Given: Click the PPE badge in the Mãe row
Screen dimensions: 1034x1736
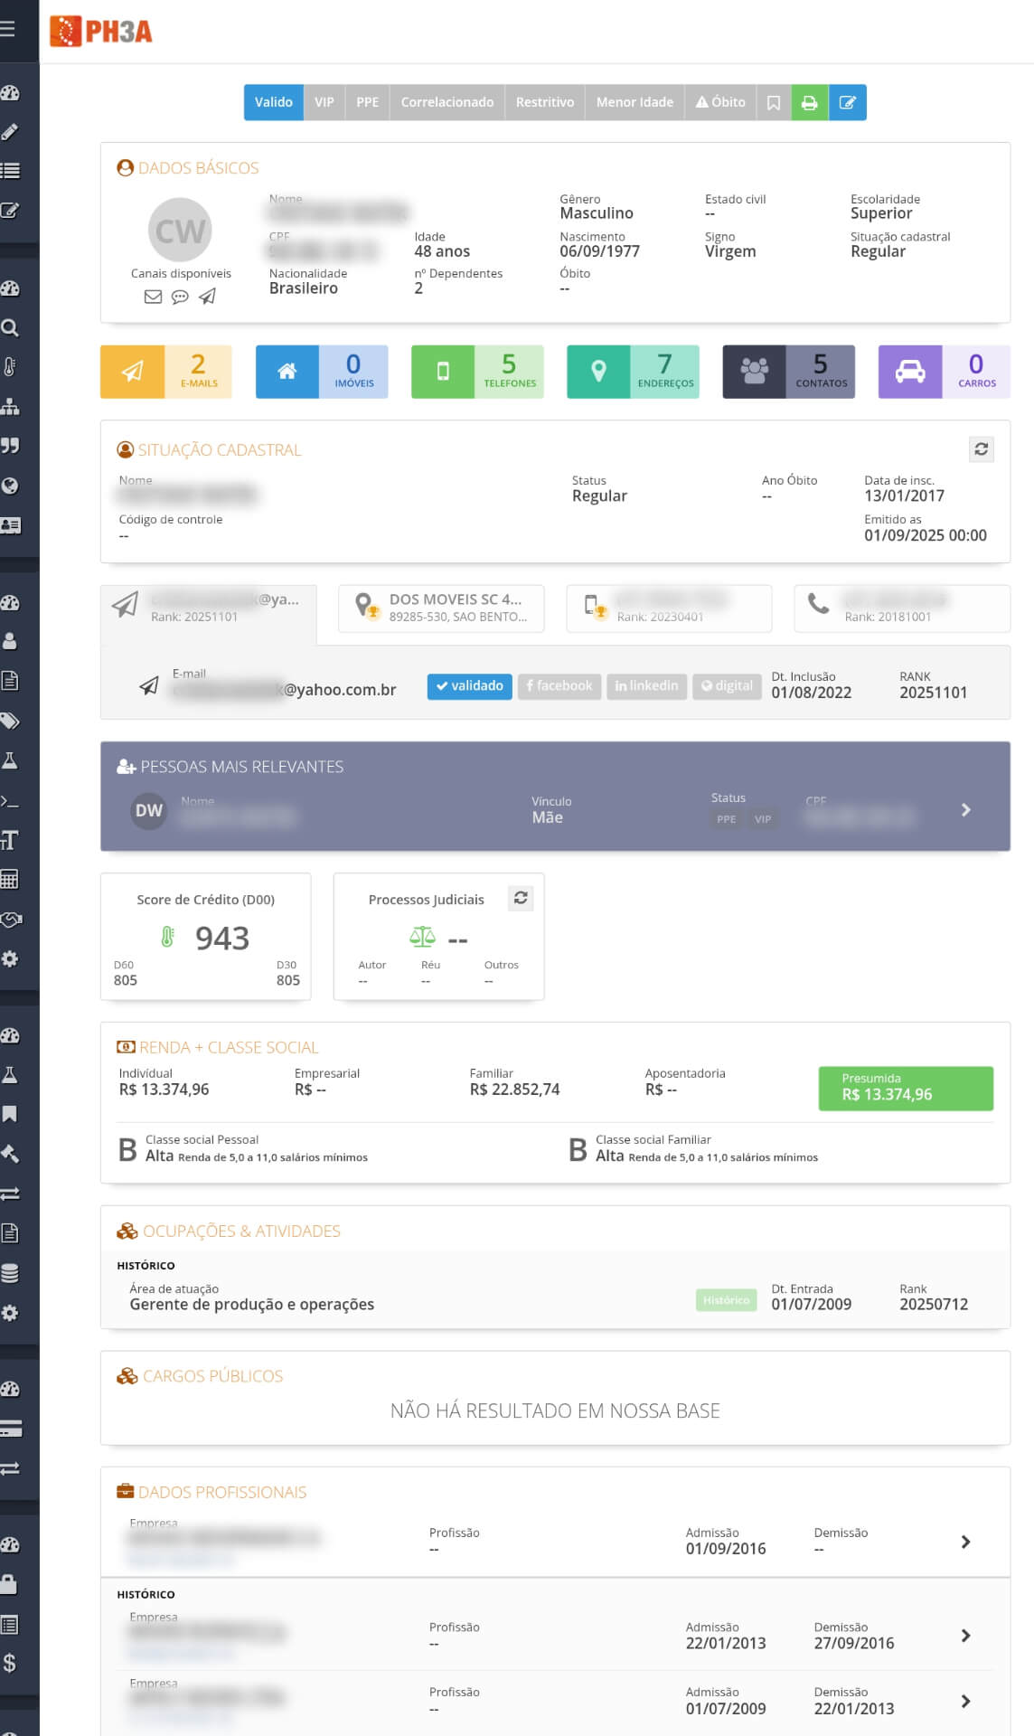Looking at the screenshot, I should pos(727,819).
